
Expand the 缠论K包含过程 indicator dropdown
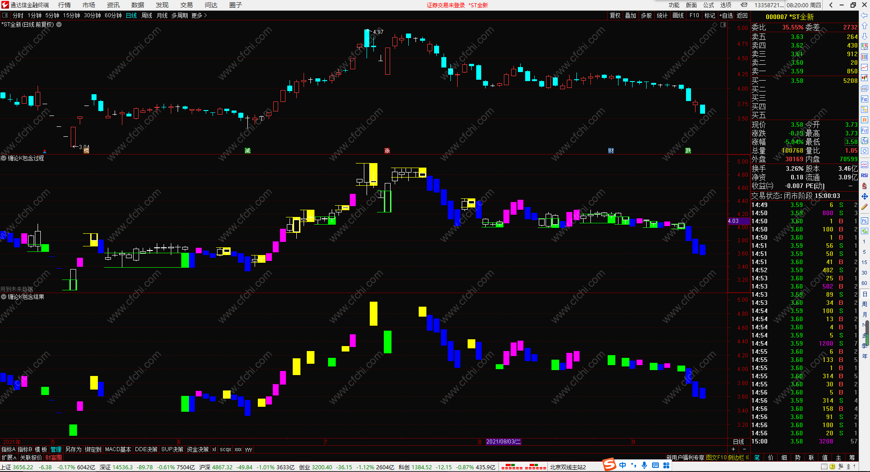(4, 158)
